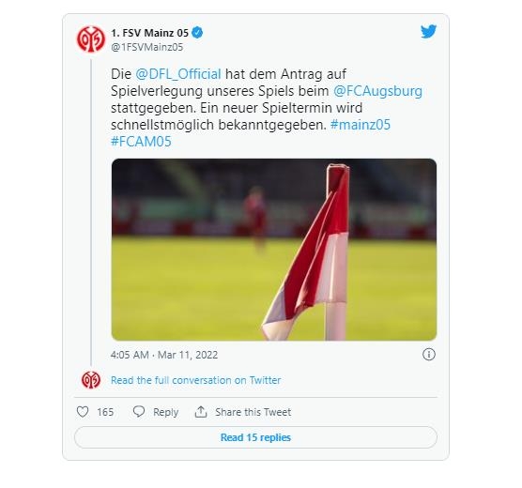Open the @FCAugsburg mention
This screenshot has height=488, width=522.
tap(377, 91)
